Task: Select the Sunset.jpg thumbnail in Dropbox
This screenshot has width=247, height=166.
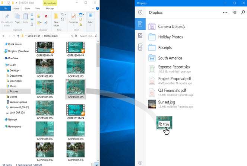Action: click(152, 104)
